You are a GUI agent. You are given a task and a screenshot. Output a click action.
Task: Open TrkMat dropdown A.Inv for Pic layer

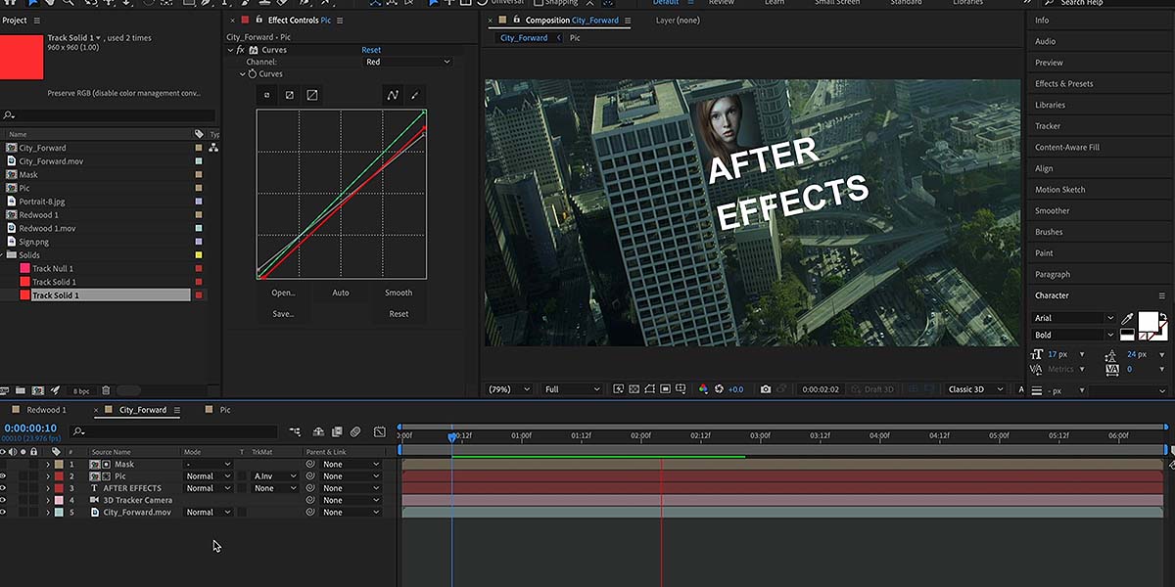(x=275, y=476)
